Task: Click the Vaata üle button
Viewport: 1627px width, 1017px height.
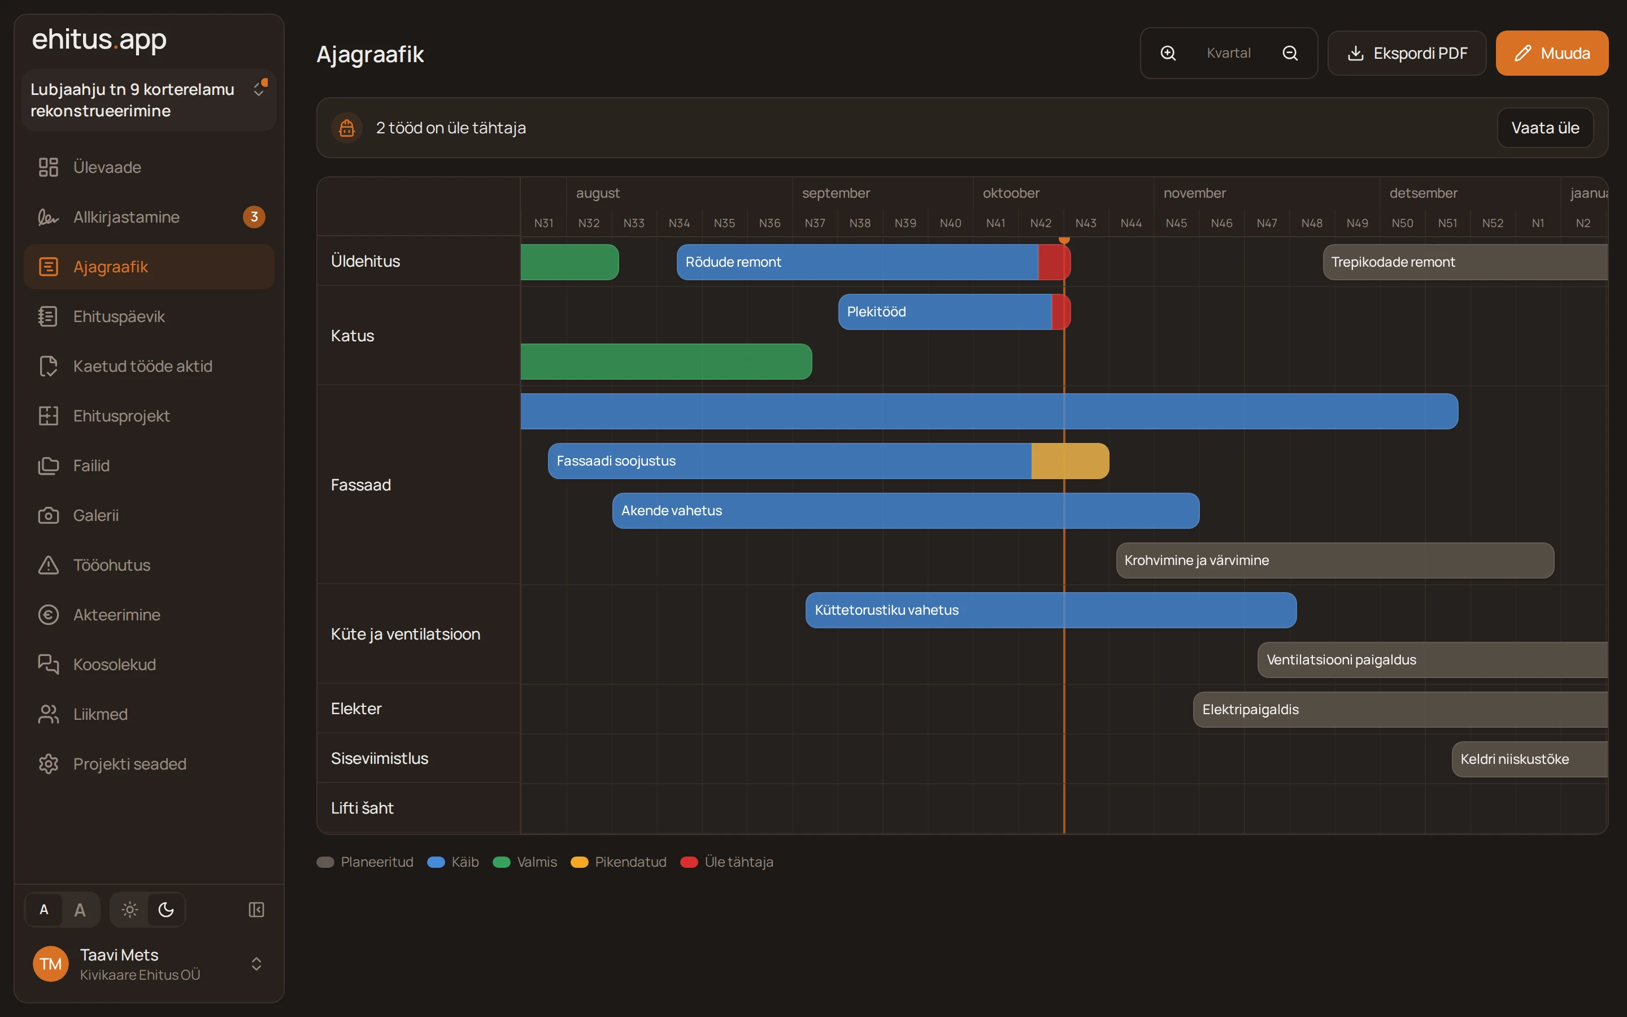Action: click(1545, 128)
